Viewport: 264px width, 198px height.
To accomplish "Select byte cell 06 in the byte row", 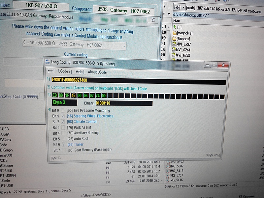I will (85, 96).
